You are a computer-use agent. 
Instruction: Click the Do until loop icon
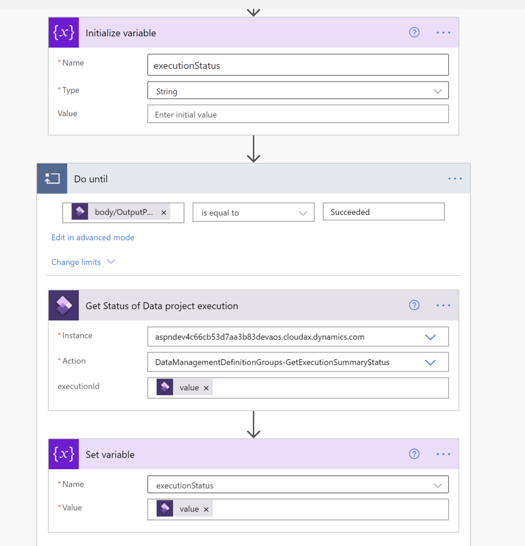52,179
